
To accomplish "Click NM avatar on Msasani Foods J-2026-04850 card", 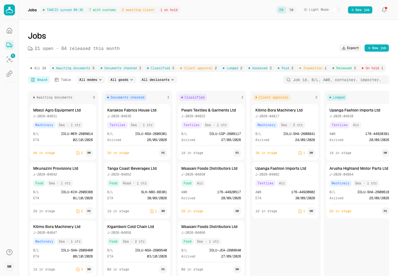I will pyautogui.click(x=237, y=211).
